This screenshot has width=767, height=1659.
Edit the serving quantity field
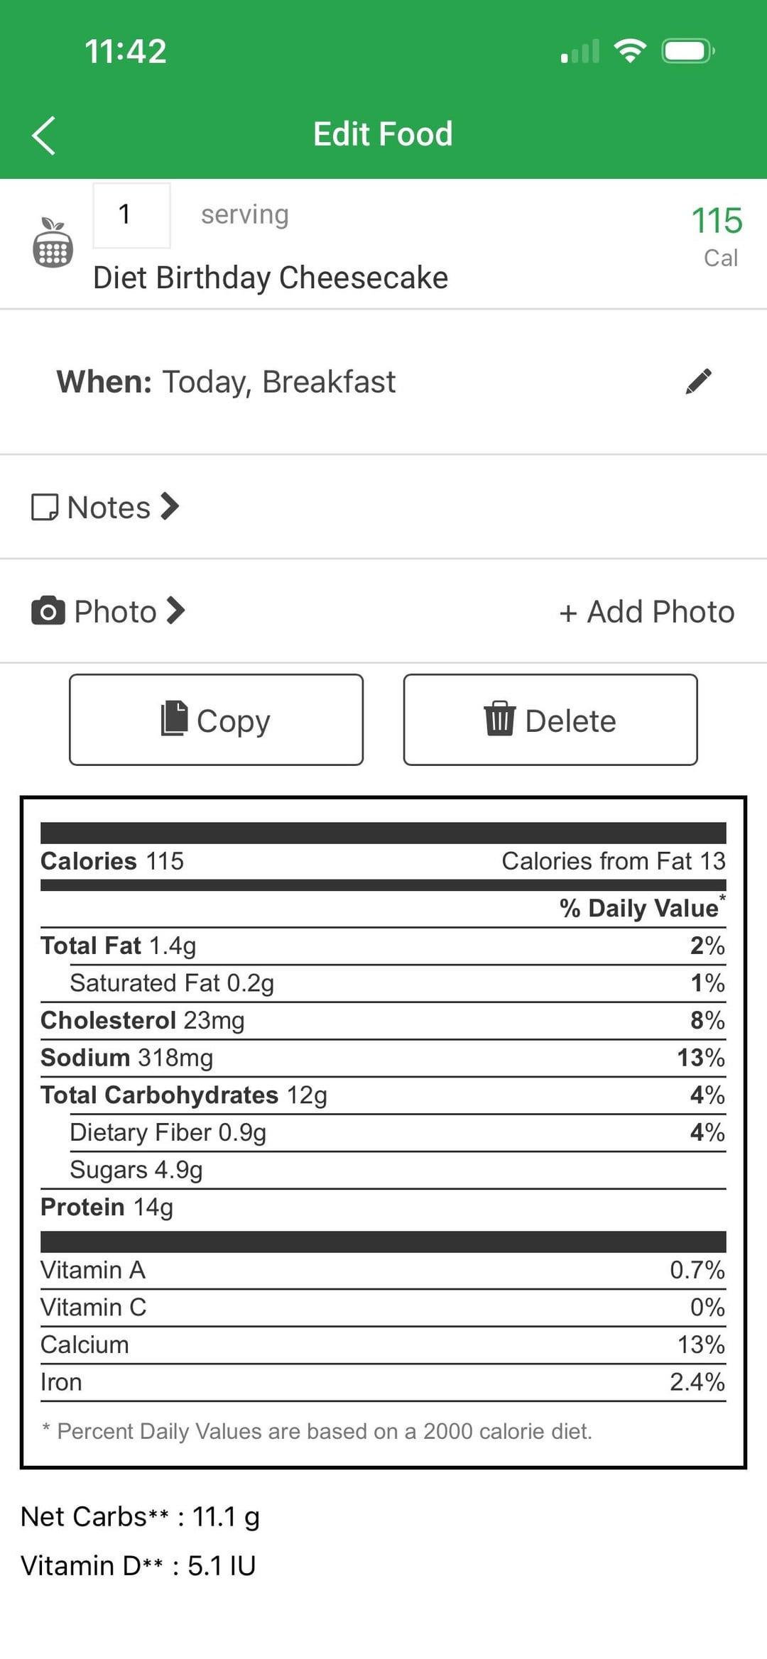click(131, 215)
